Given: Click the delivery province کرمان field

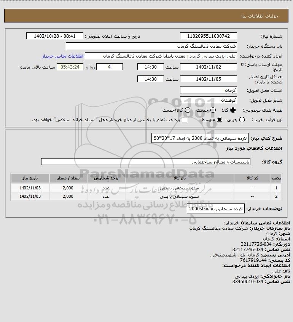Looking at the screenshot, I should point(208,90).
